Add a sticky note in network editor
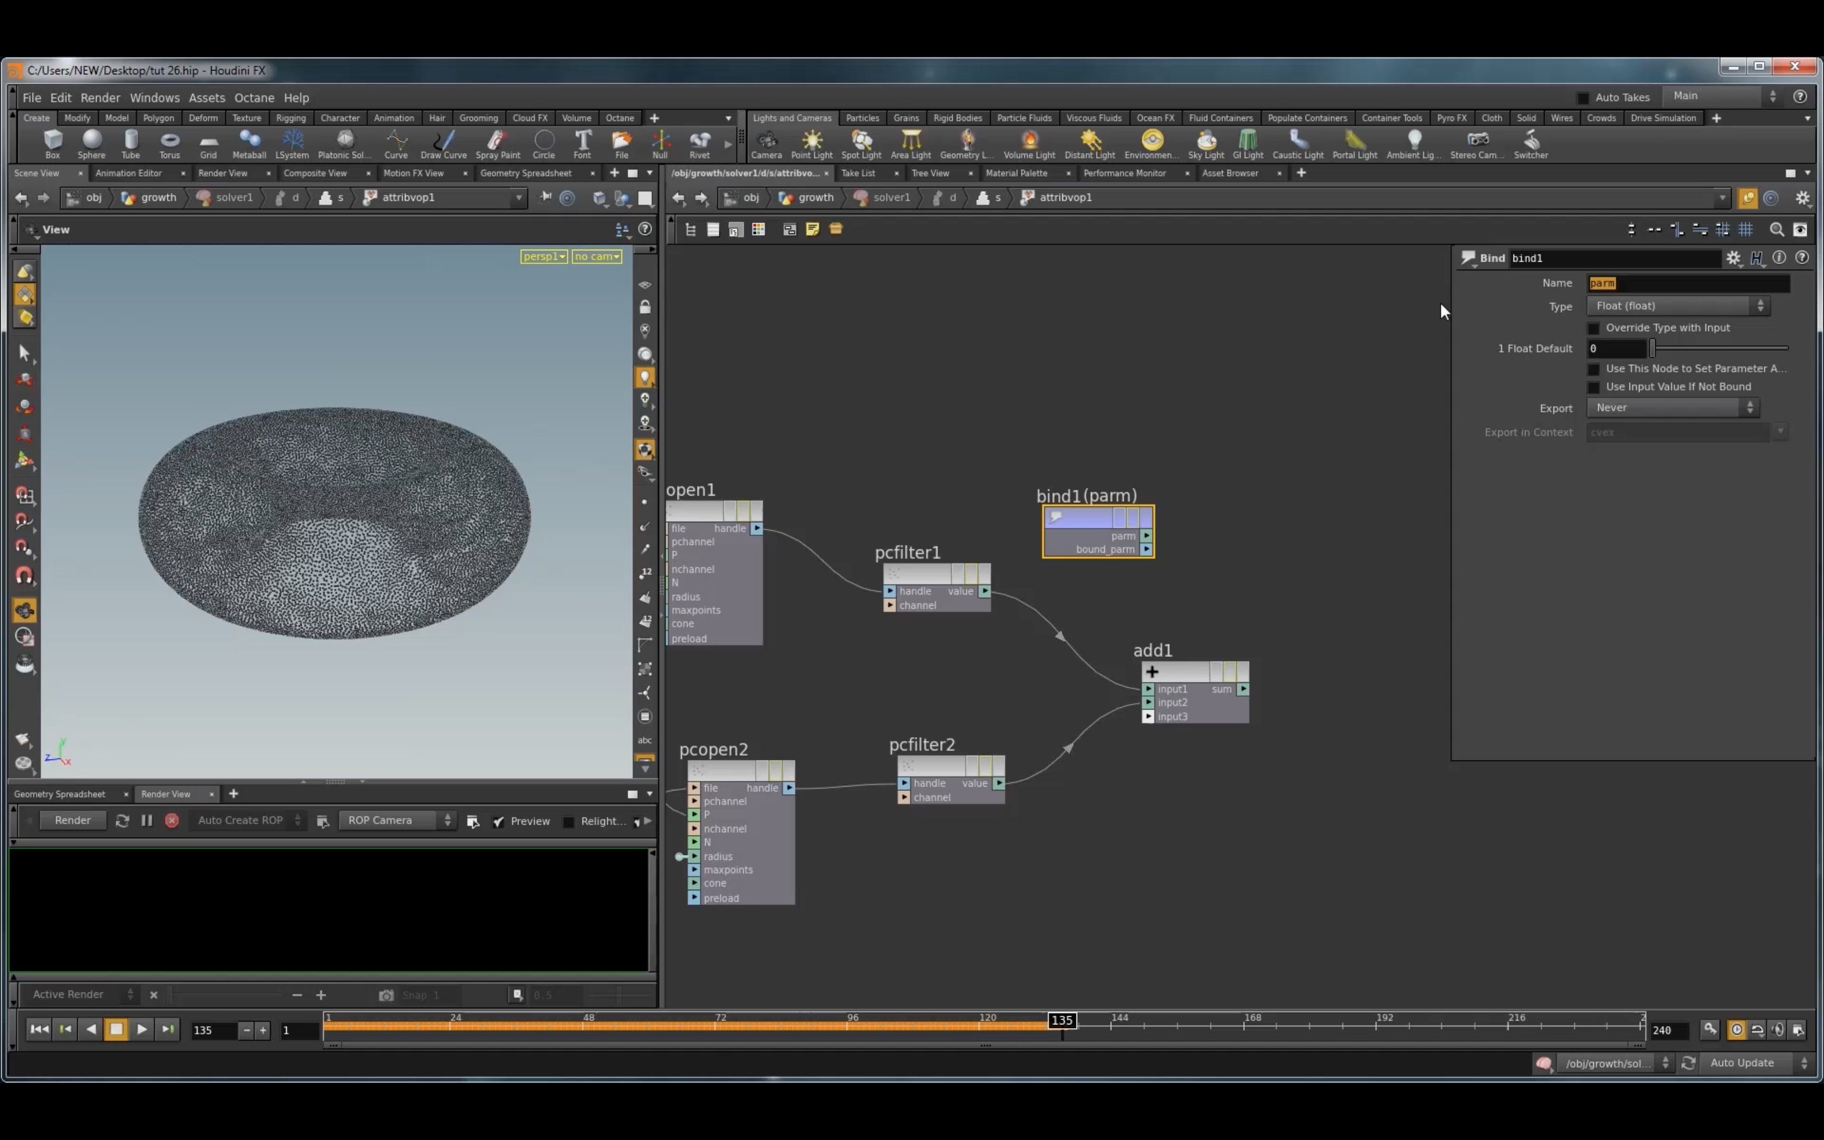The height and width of the screenshot is (1140, 1824). (x=813, y=229)
